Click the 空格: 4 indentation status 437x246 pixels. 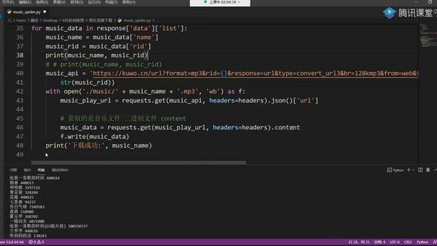click(x=380, y=242)
